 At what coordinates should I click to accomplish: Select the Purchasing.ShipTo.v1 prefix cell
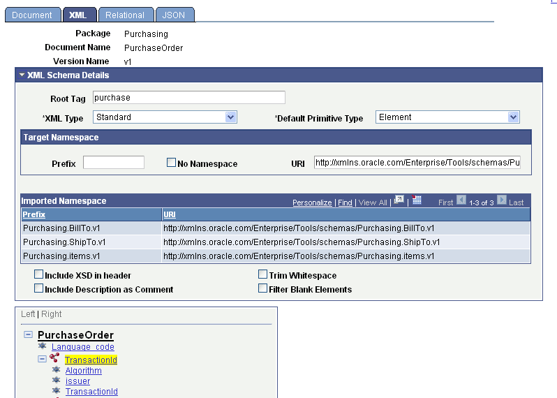pyautogui.click(x=91, y=242)
